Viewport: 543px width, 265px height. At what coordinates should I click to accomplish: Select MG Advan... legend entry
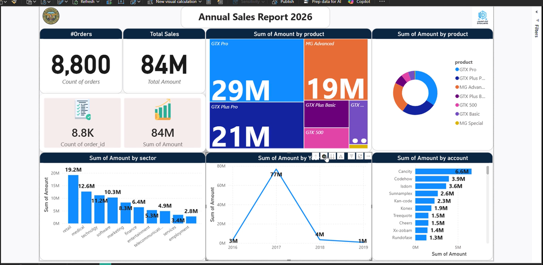point(470,87)
